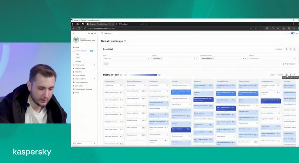Select the Scheduled Task/Job technique card

(181, 130)
